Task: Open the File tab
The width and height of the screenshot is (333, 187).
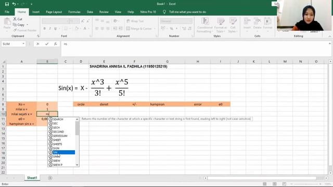Action: [7, 12]
